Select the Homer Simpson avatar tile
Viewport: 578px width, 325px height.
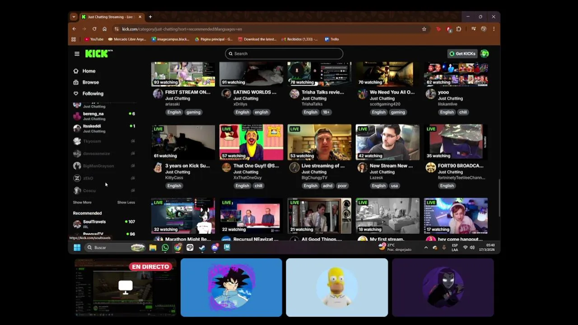[x=337, y=288]
